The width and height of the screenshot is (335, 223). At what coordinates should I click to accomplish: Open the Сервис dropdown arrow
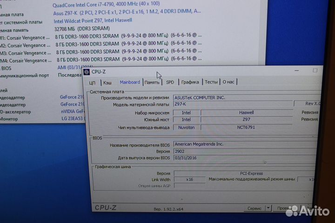pyautogui.click(x=268, y=208)
